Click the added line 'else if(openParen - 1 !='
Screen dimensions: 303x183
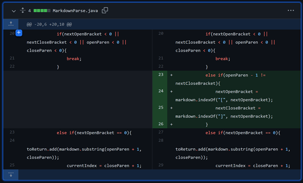tap(236, 75)
